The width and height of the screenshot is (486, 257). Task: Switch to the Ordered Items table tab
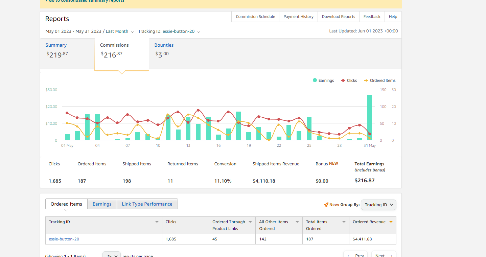pyautogui.click(x=66, y=204)
